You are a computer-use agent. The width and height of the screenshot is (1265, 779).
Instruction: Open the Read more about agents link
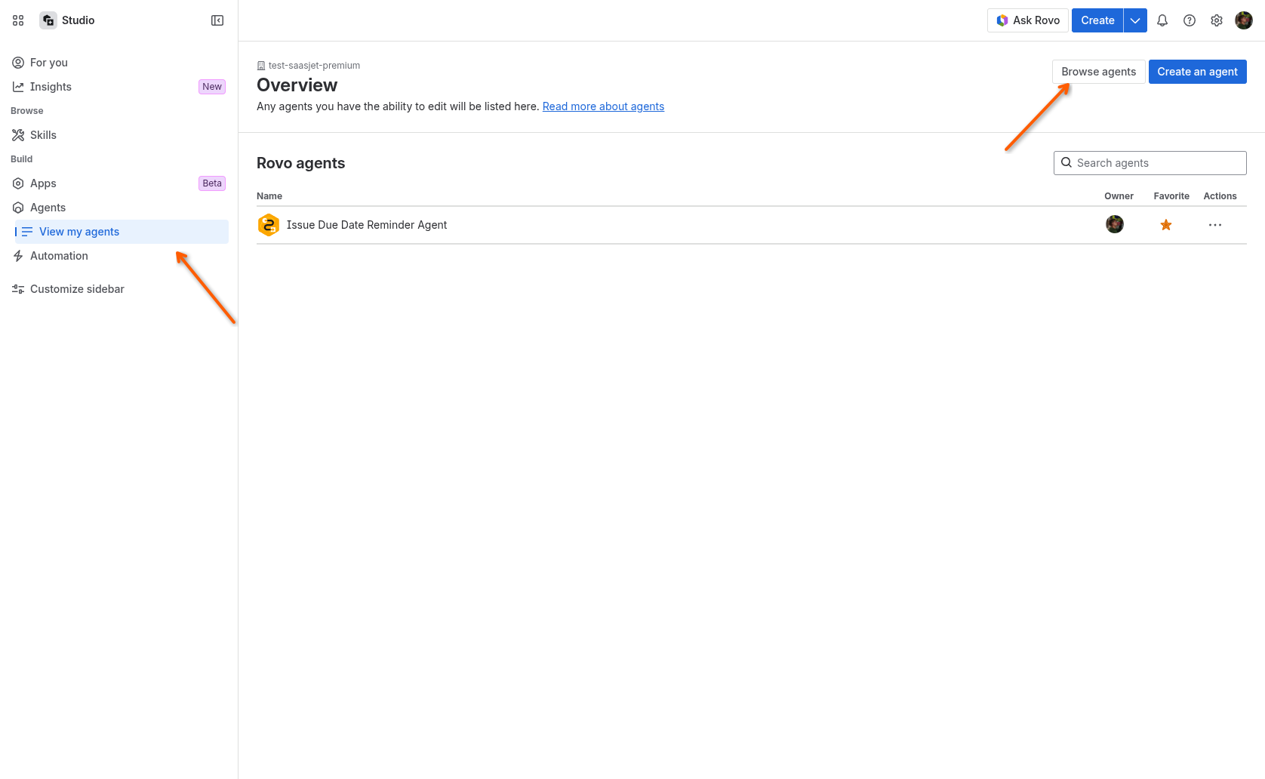pos(603,106)
